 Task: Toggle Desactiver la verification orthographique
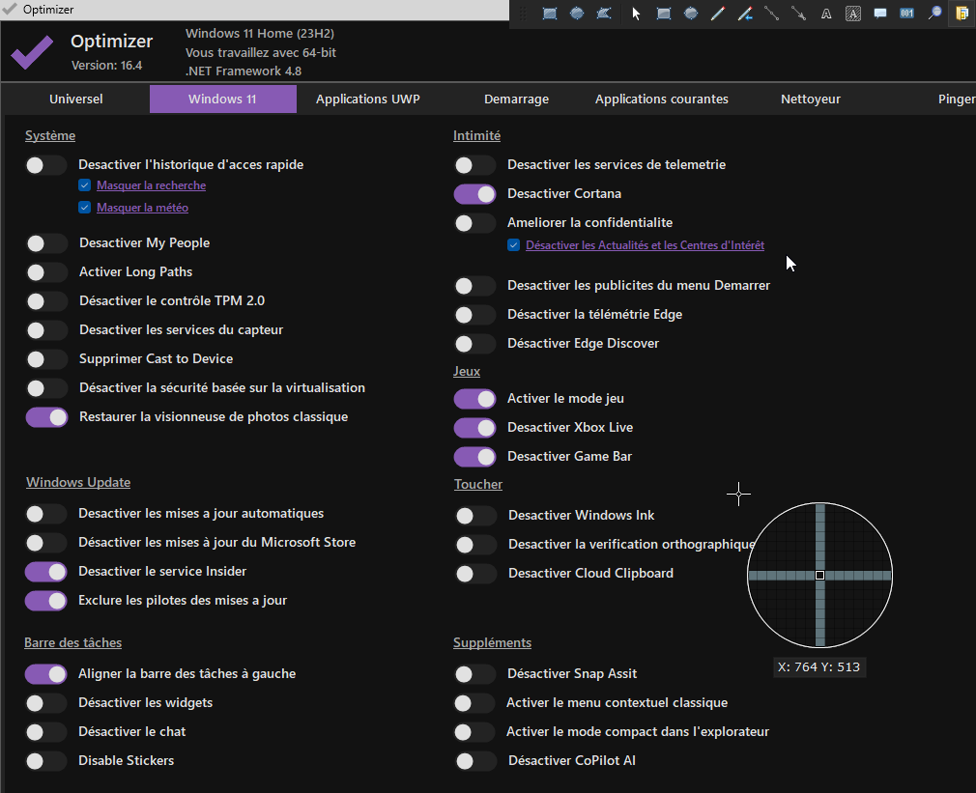click(x=476, y=545)
